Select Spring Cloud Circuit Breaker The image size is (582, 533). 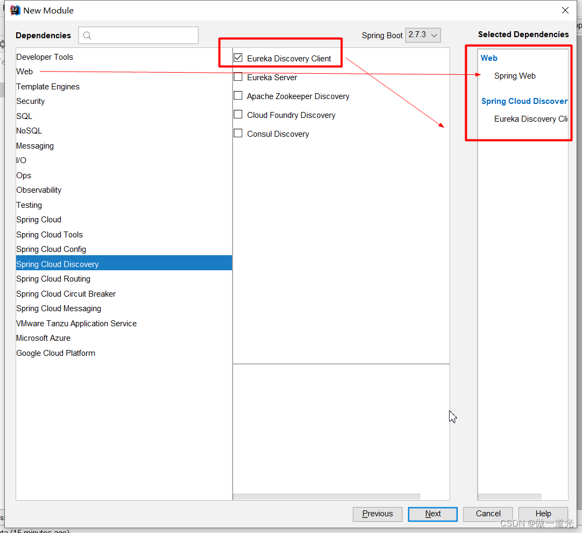(x=124, y=294)
